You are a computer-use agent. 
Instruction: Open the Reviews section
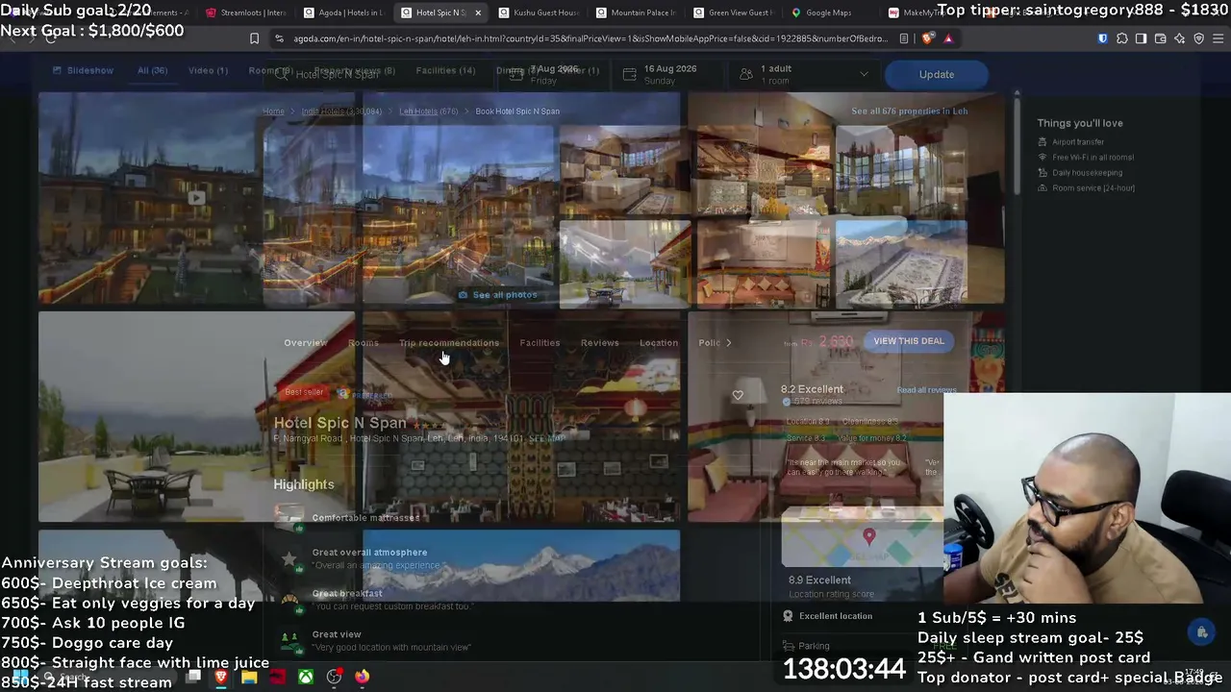tap(599, 342)
